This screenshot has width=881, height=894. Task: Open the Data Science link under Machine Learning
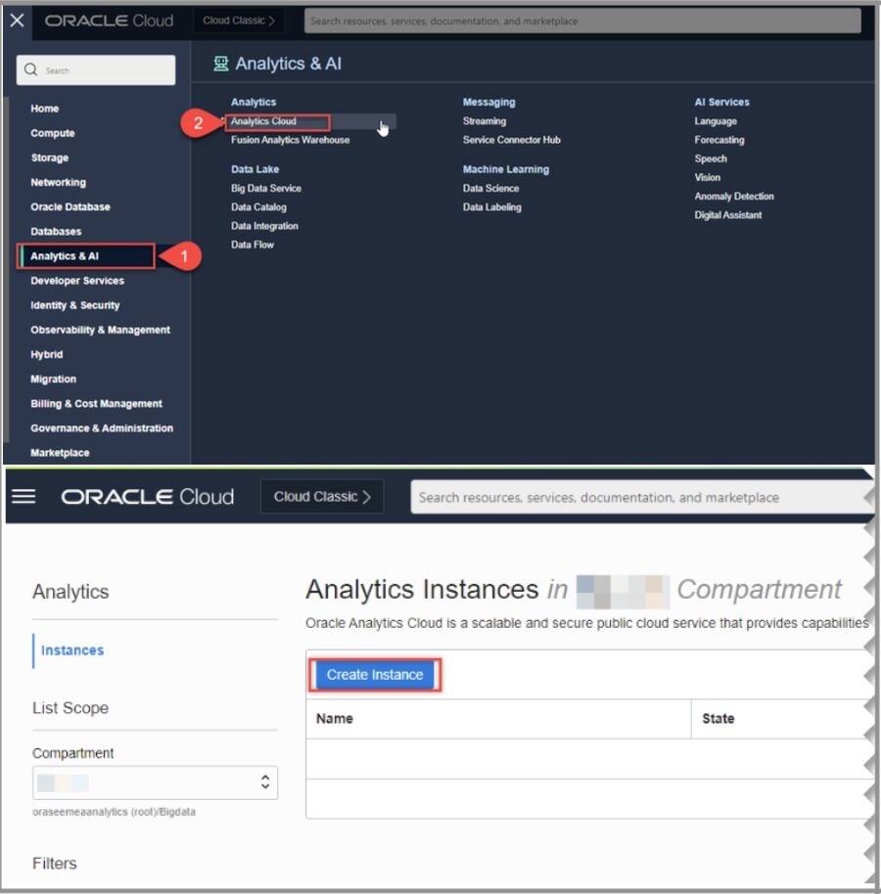(x=490, y=188)
